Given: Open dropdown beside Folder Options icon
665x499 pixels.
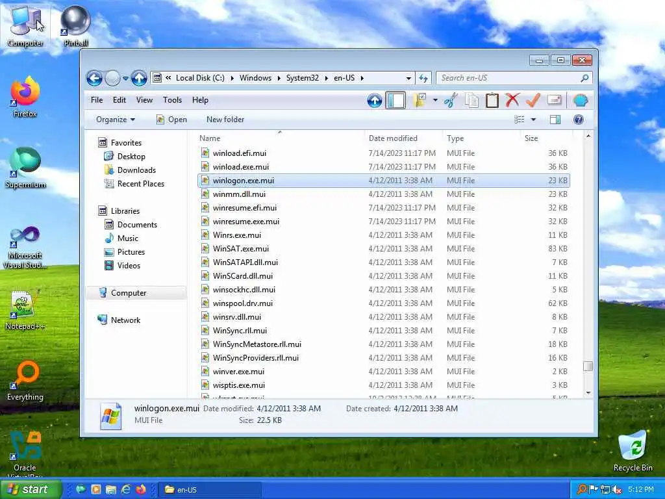Looking at the screenshot, I should pos(435,101).
